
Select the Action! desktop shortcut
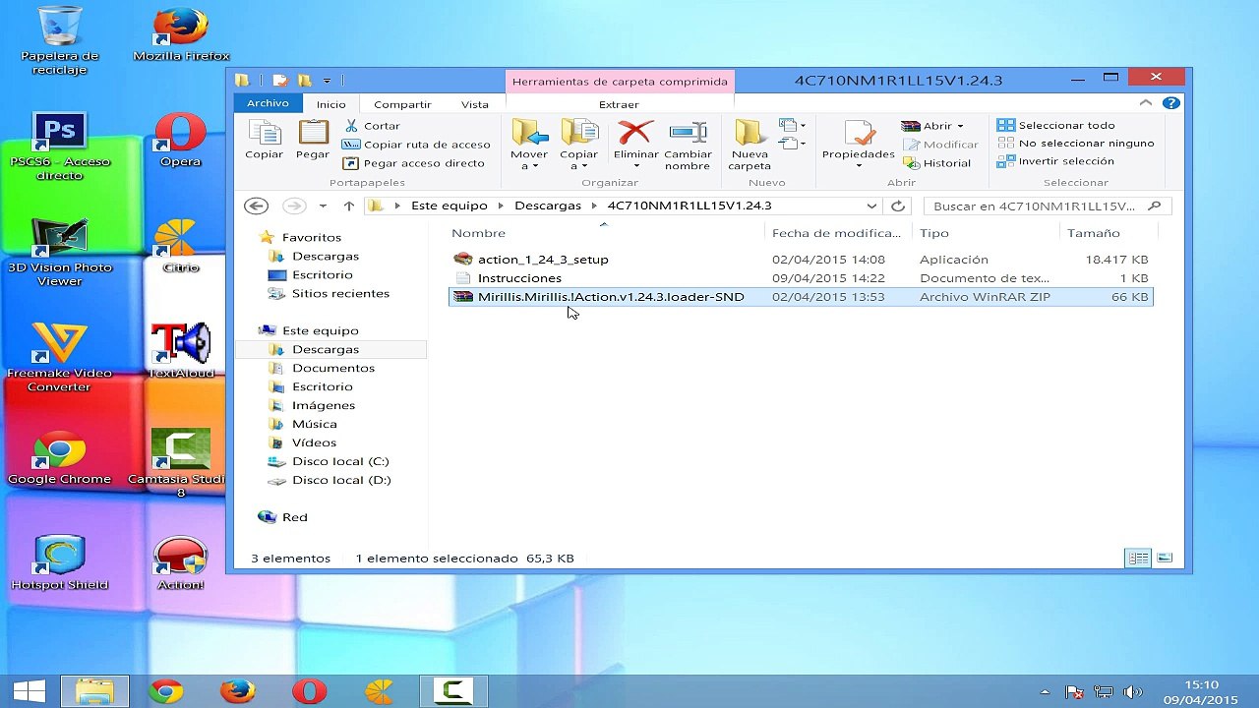click(181, 563)
